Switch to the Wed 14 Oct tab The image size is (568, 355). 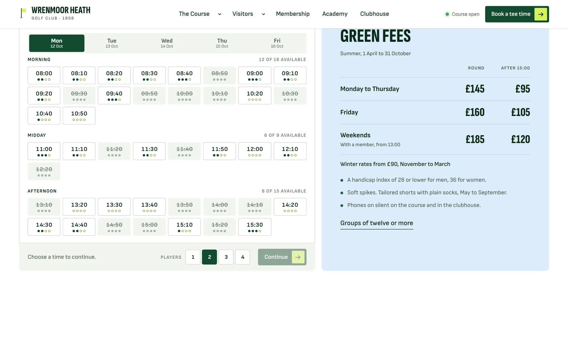point(167,43)
